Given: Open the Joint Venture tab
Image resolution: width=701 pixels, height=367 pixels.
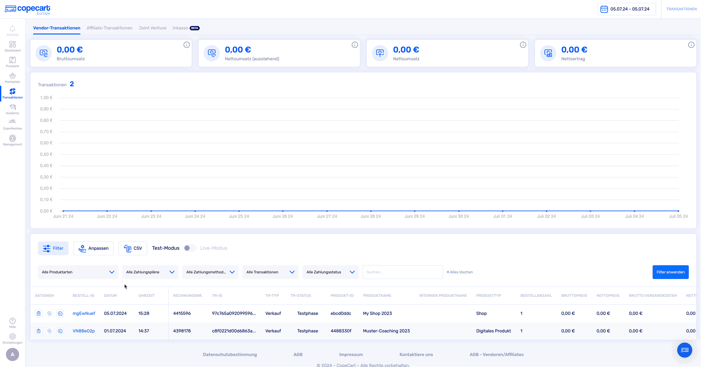Looking at the screenshot, I should tap(152, 28).
